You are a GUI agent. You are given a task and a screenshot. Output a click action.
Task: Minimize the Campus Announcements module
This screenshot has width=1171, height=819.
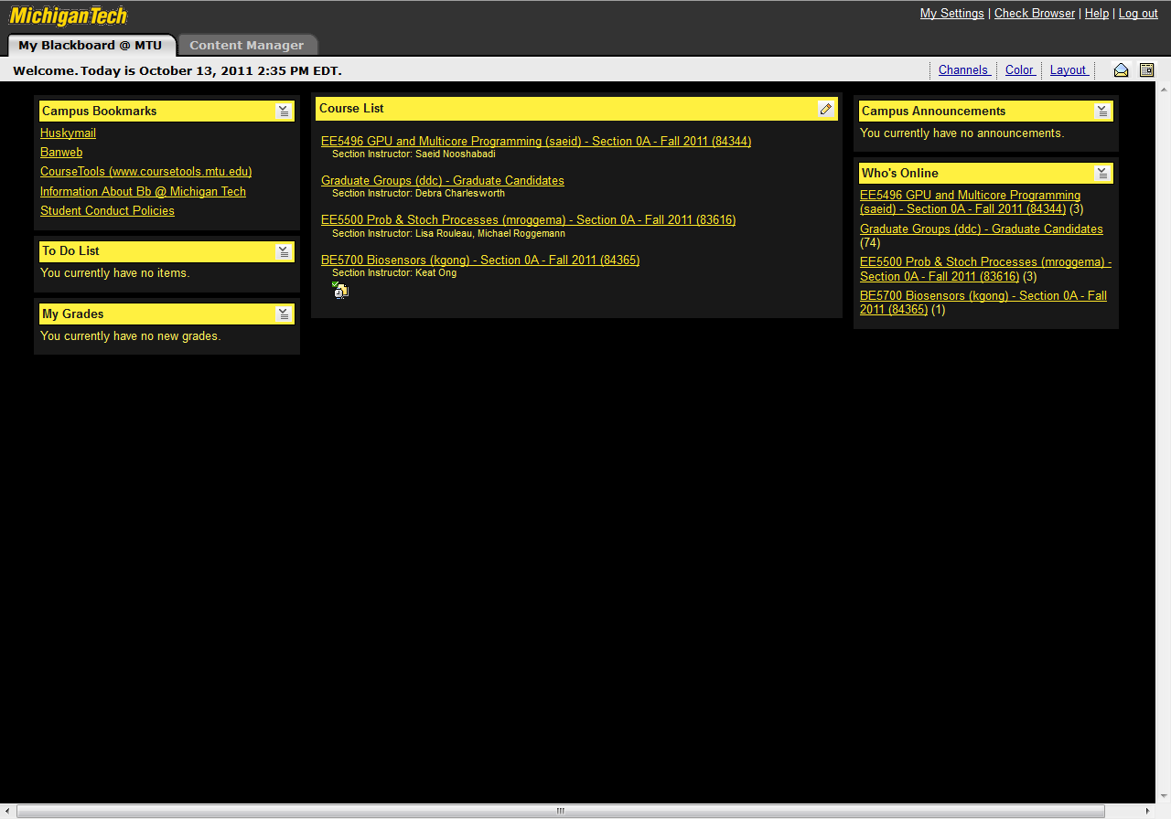click(x=1102, y=111)
